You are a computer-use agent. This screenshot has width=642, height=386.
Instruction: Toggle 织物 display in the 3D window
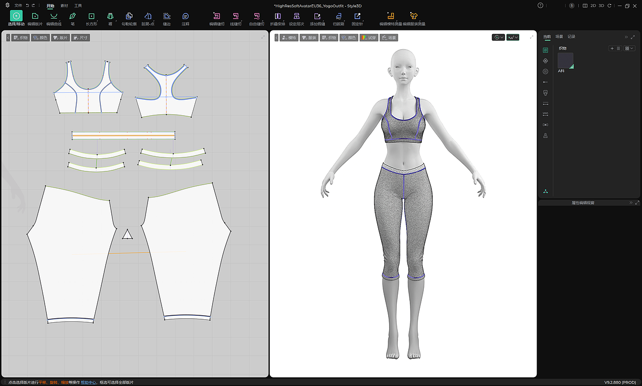329,38
